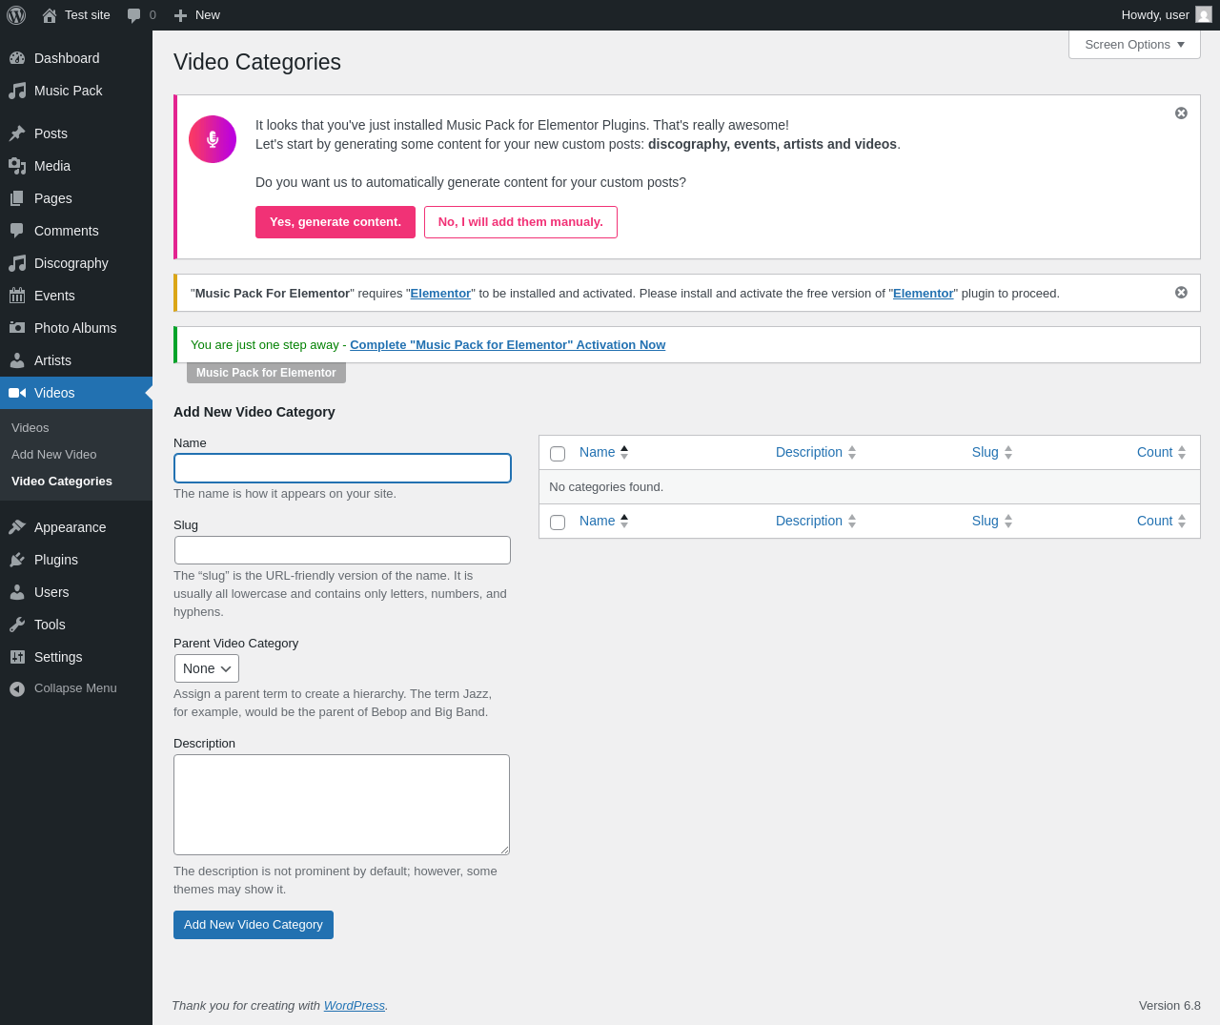The width and height of the screenshot is (1220, 1025).
Task: Open the comments bubble icon in admin bar
Action: pos(134,15)
